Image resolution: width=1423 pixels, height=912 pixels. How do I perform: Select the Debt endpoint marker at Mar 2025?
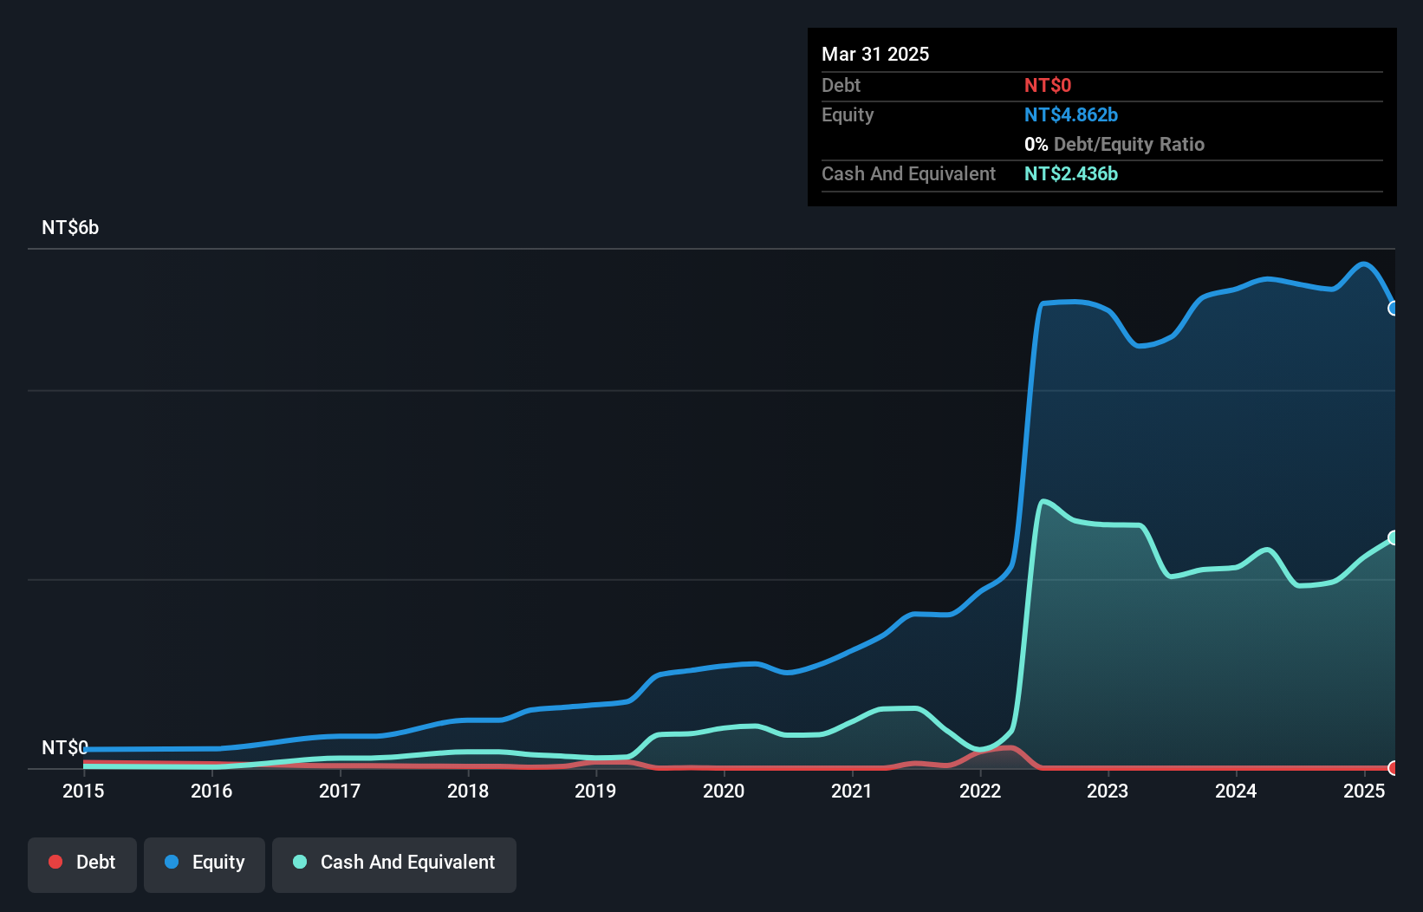point(1394,768)
